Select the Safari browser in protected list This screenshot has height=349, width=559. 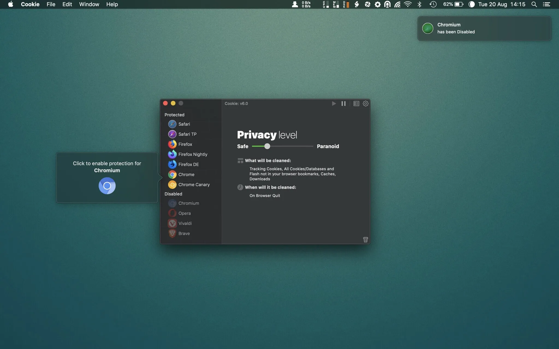[x=183, y=124]
